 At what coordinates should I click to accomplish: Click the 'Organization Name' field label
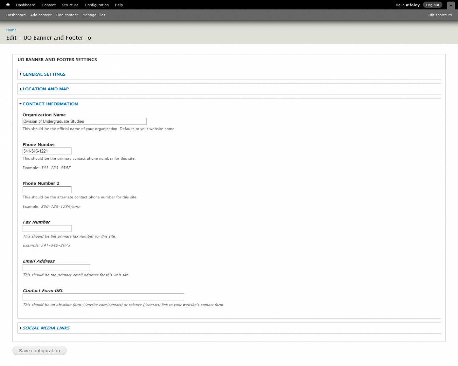coord(44,115)
